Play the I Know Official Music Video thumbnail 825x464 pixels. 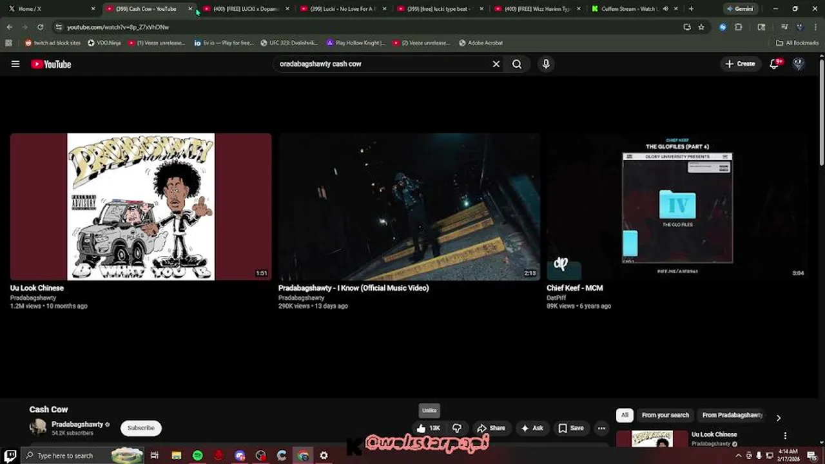point(409,206)
